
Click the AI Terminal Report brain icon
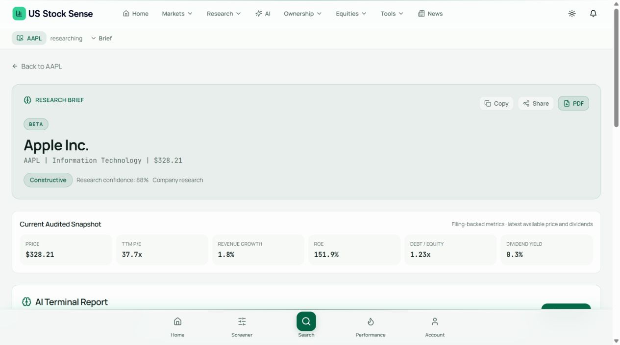coord(26,302)
